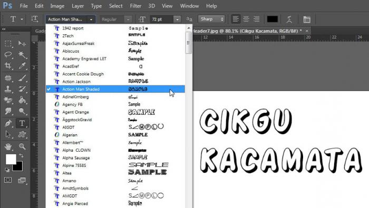Open the Image menu
Viewport: 369px width, 208px height.
57,6
